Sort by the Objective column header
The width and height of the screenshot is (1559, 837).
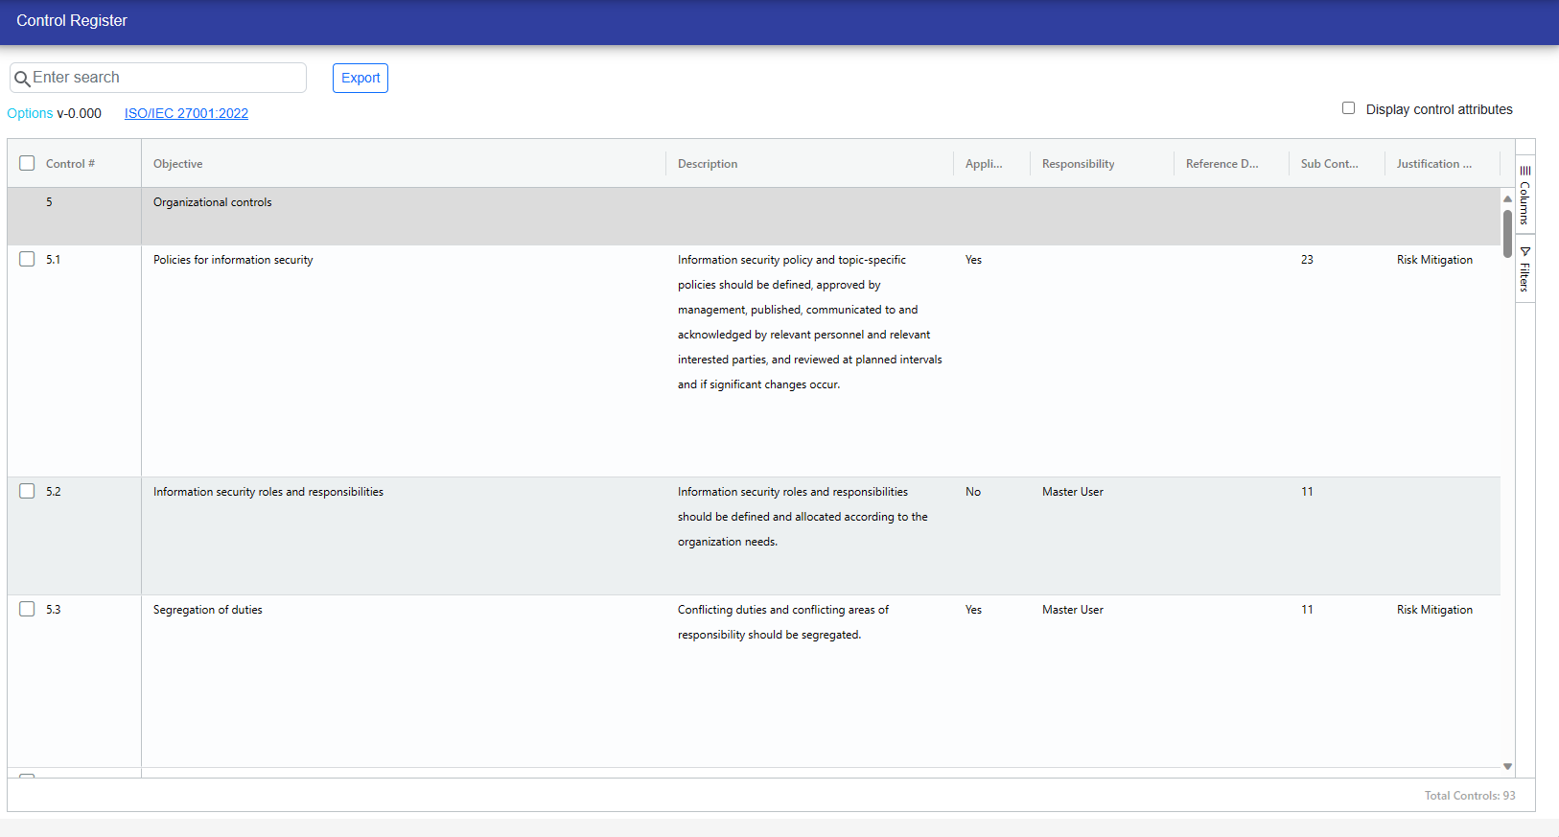[178, 164]
